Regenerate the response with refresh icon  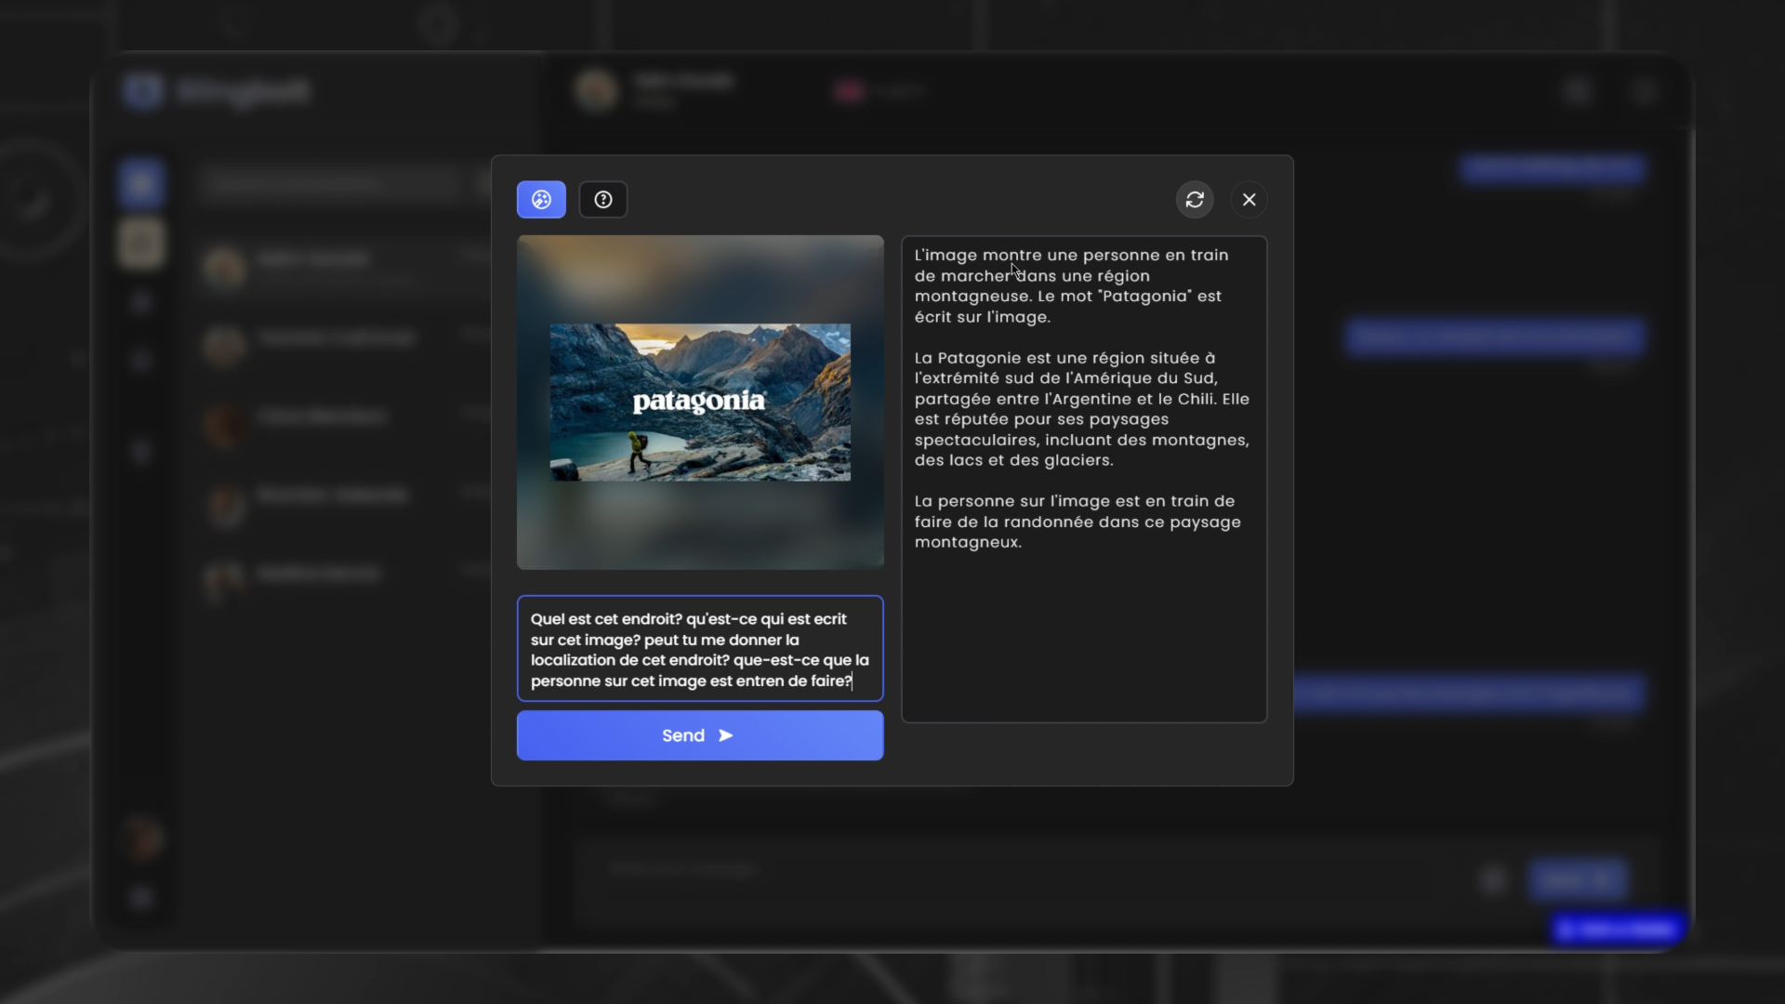(1195, 200)
